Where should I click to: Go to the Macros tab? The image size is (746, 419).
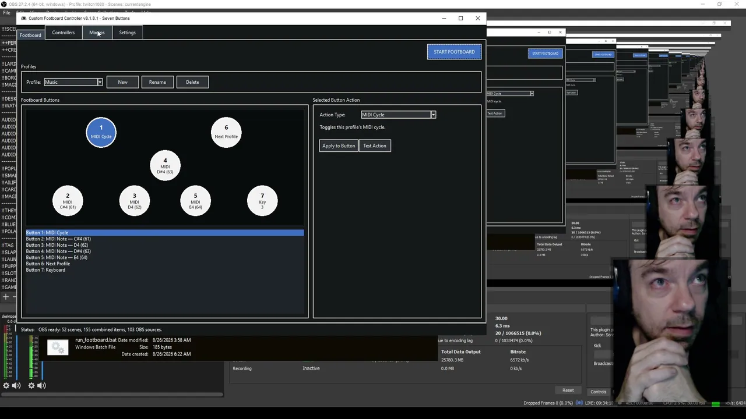(x=97, y=33)
